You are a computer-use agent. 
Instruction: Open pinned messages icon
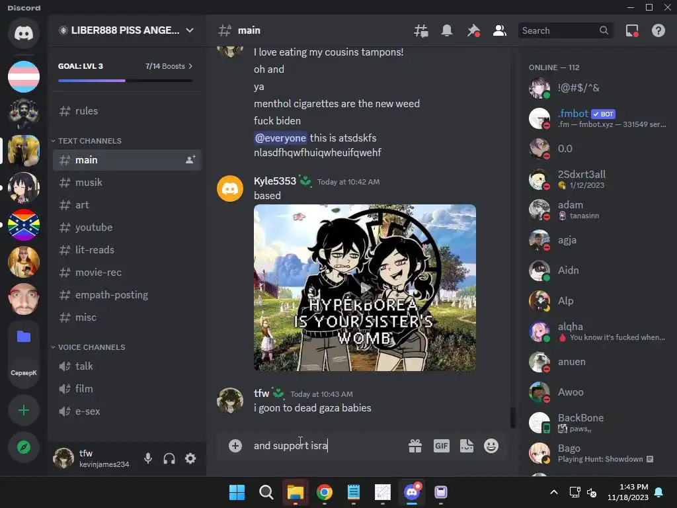click(x=473, y=30)
